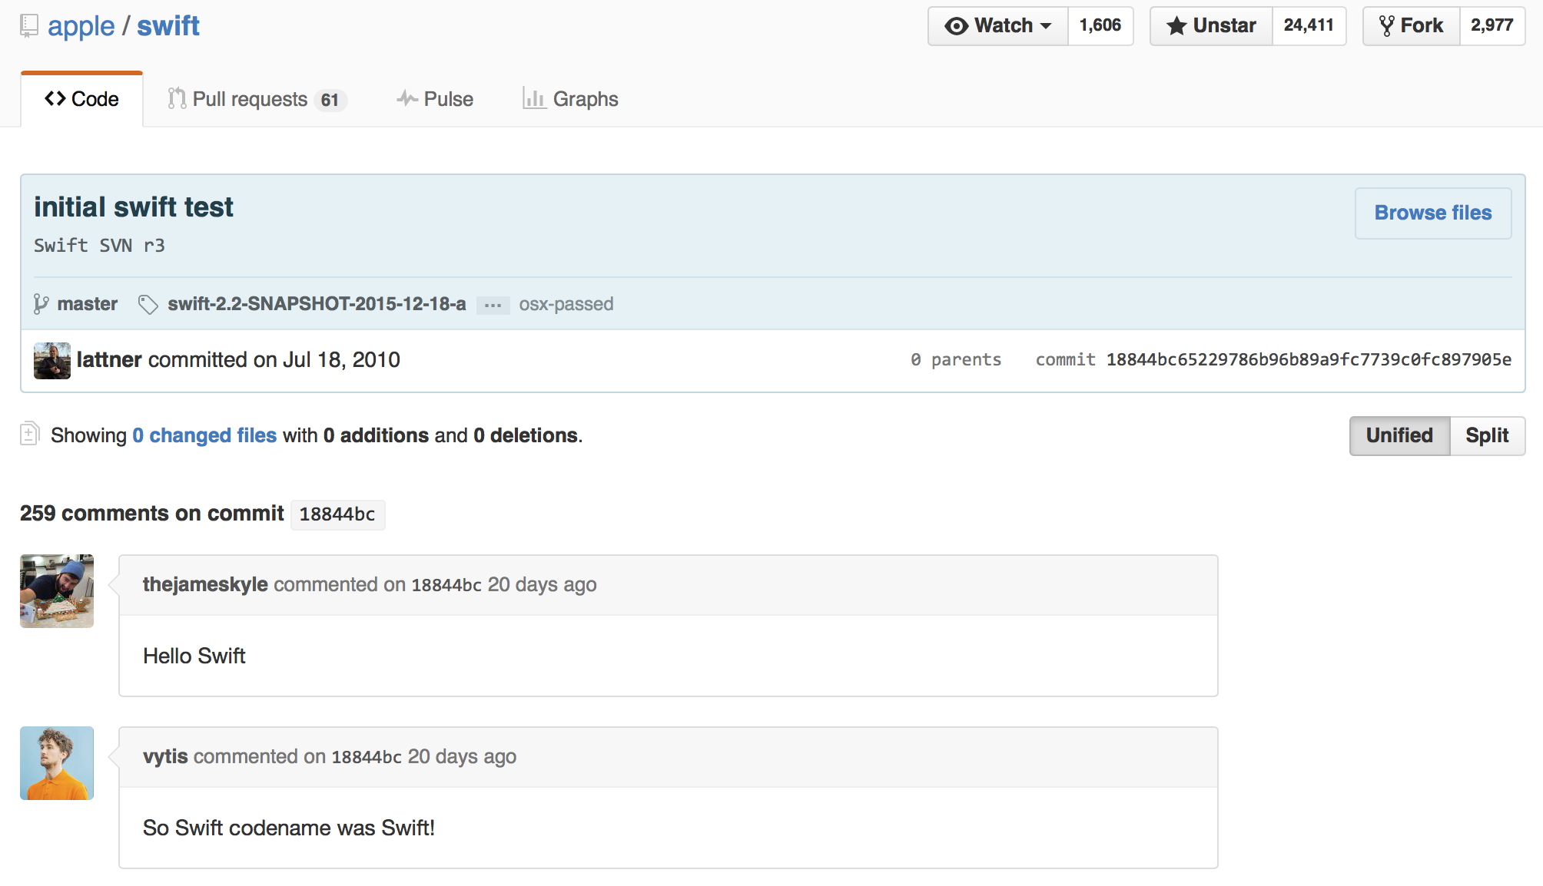Open tag swift-2.2-SNAPSHOT-2015-12-18-a
Screen dimensions: 1543x886
pyautogui.click(x=317, y=304)
